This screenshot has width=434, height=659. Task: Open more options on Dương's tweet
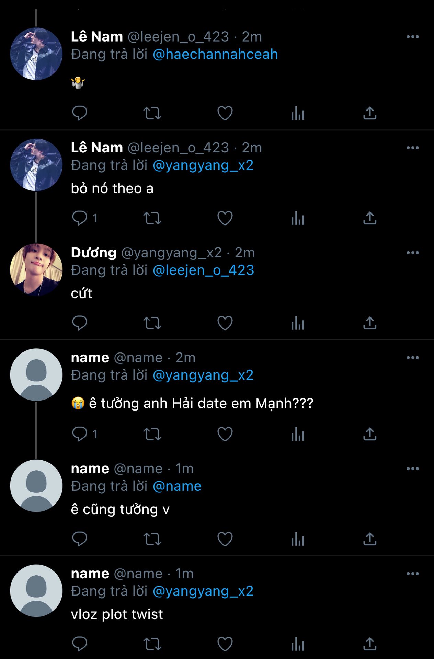click(x=412, y=253)
